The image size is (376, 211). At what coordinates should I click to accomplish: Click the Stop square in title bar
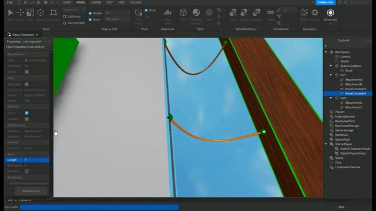[x=46, y=2]
